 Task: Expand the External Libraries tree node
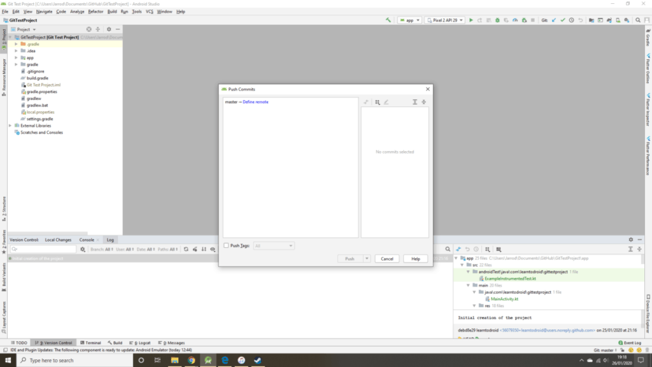[11, 126]
